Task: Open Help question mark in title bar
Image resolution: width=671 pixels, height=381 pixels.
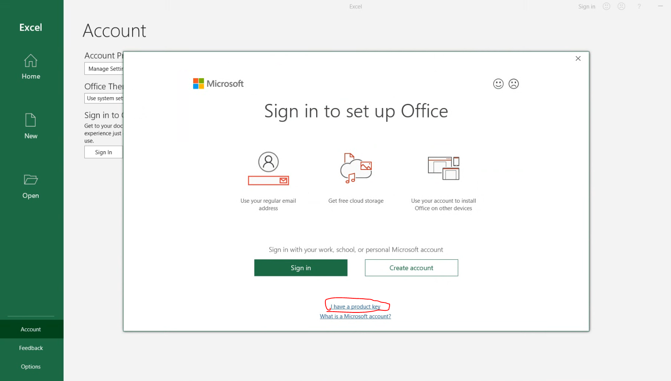Action: click(x=639, y=6)
